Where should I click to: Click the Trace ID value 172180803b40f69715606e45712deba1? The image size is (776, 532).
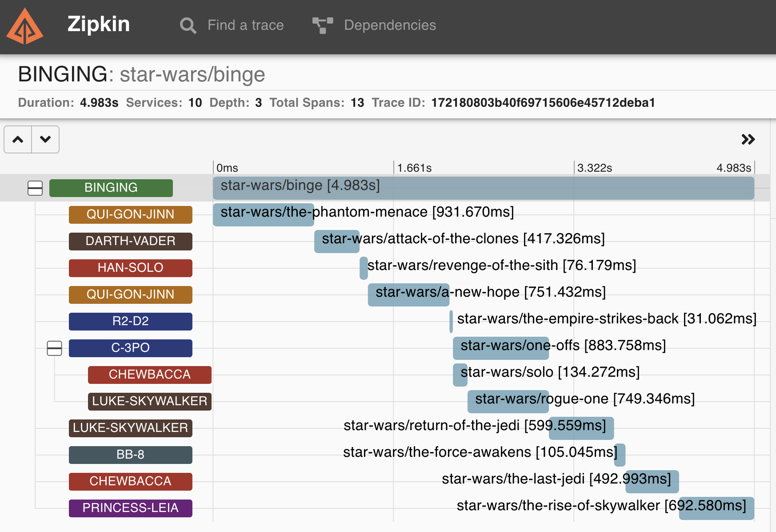coord(543,103)
